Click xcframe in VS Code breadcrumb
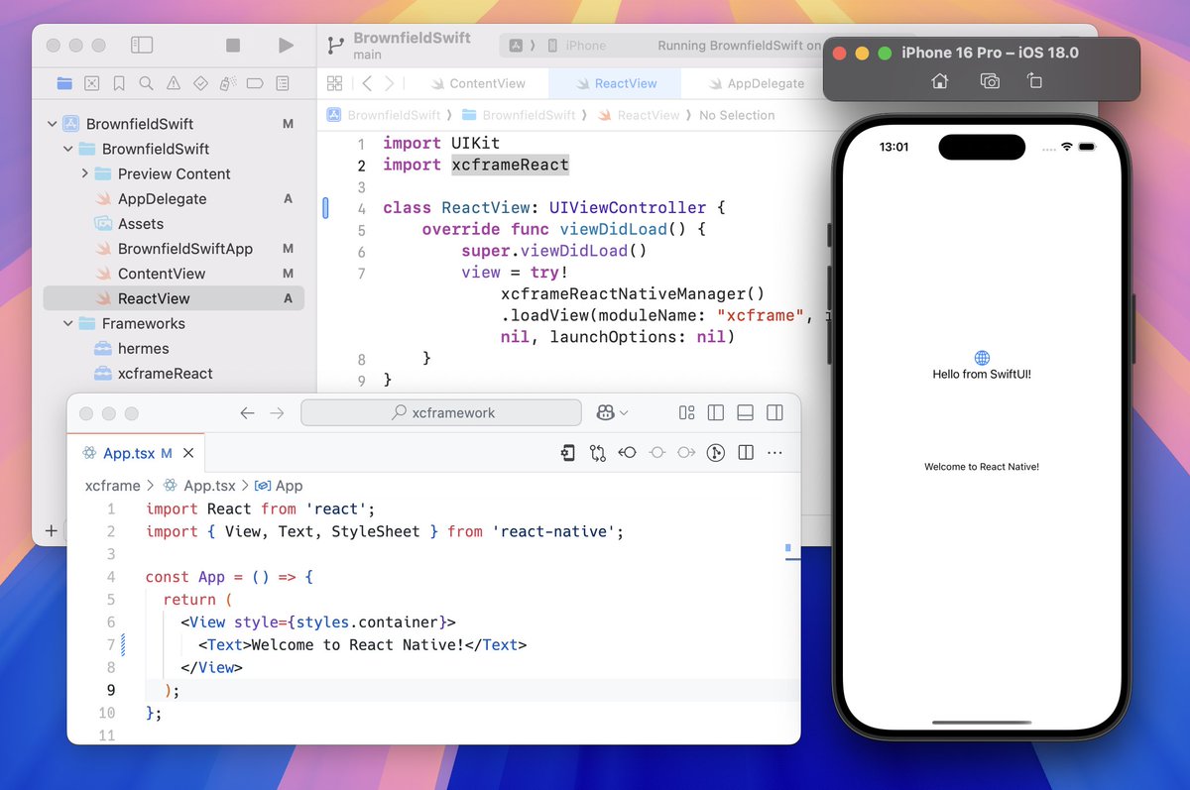 (113, 486)
